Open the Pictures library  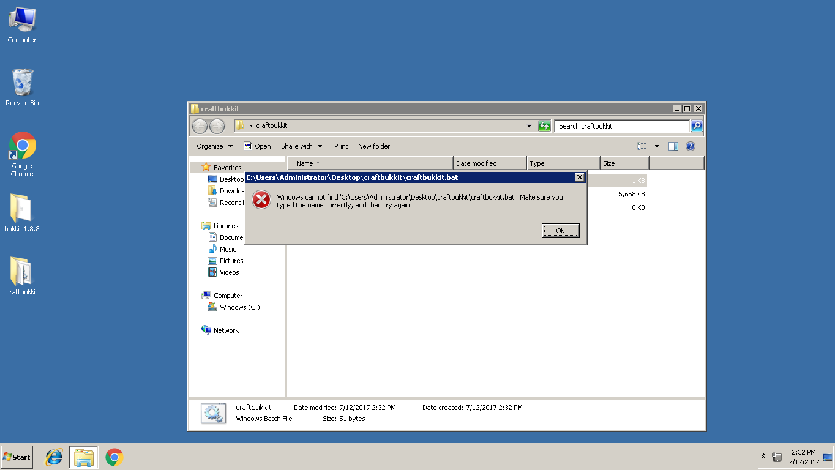(x=231, y=261)
